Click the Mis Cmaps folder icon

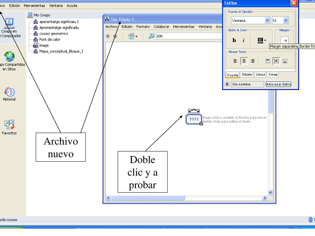click(x=30, y=15)
